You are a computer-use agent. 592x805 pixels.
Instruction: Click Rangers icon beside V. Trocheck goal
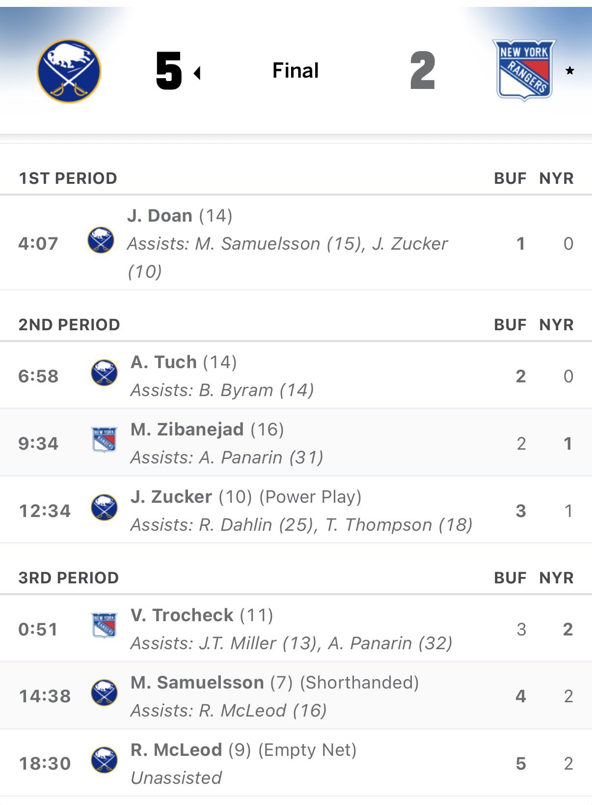point(104,625)
